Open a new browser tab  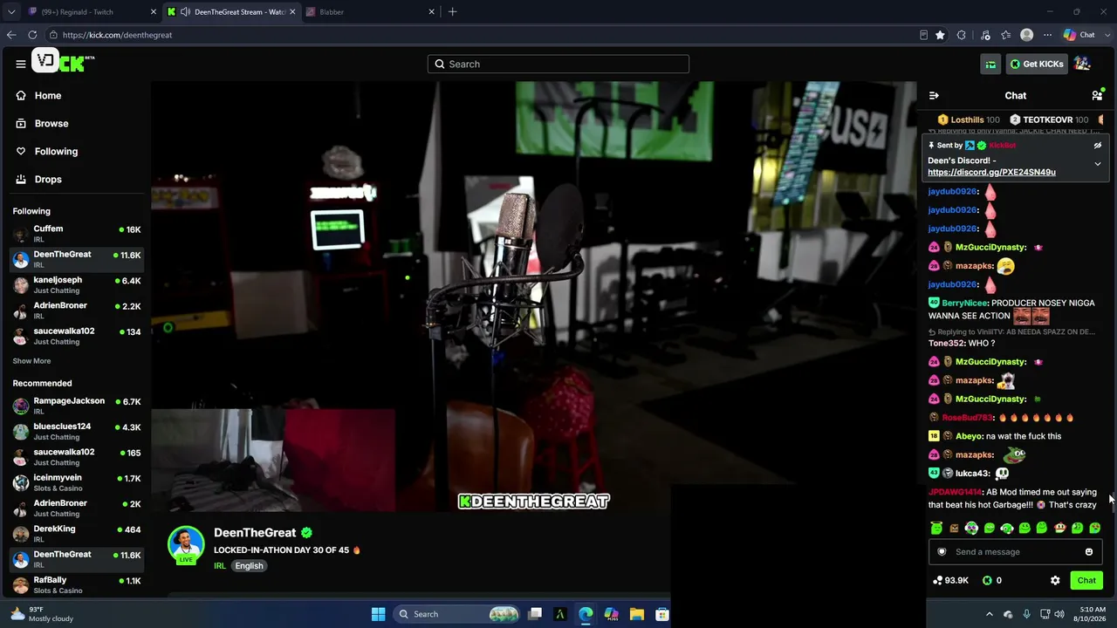[452, 11]
